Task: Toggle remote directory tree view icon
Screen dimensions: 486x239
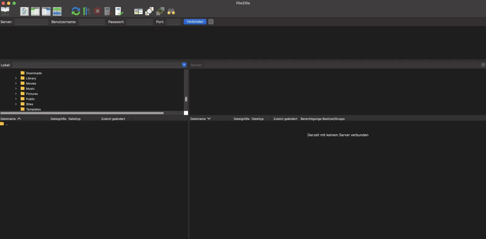Action: click(46, 12)
